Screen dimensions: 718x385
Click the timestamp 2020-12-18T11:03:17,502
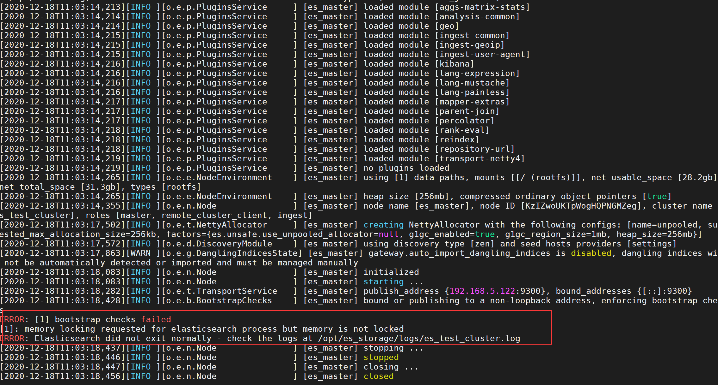[62, 225]
